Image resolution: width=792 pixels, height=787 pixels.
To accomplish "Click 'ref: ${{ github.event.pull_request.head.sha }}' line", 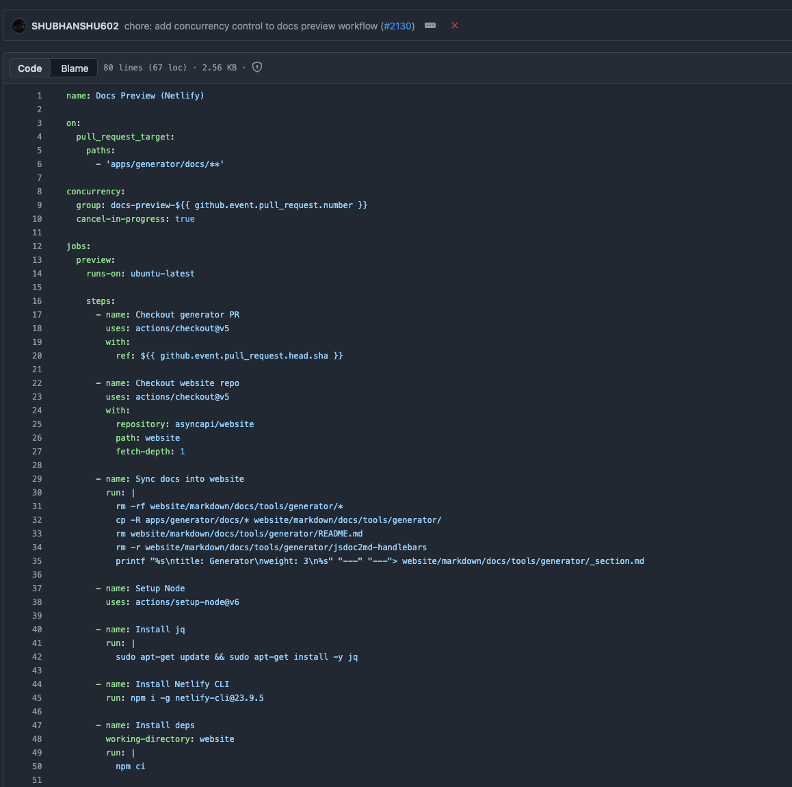I will [x=229, y=356].
